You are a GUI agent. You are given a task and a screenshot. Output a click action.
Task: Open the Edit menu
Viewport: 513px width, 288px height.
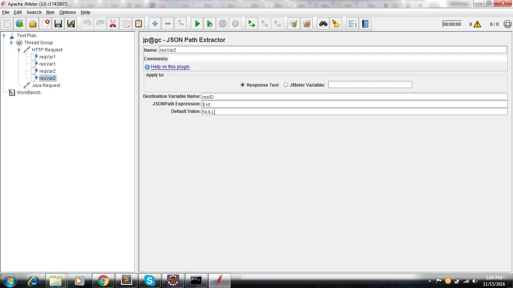click(x=18, y=12)
